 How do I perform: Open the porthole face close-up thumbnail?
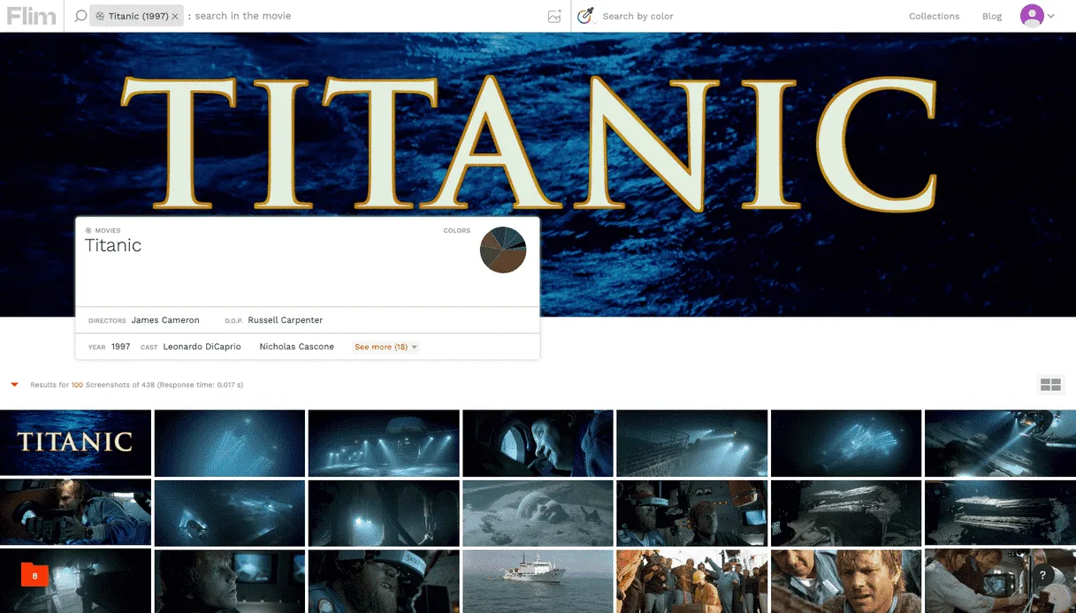(x=538, y=442)
